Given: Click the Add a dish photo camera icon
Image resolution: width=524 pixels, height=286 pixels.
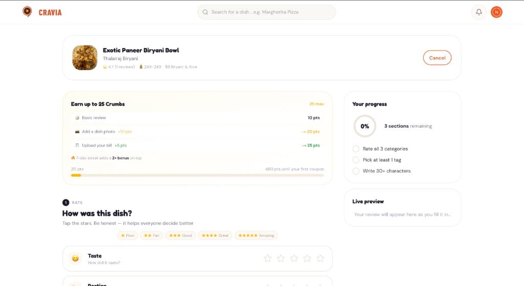Looking at the screenshot, I should [77, 132].
